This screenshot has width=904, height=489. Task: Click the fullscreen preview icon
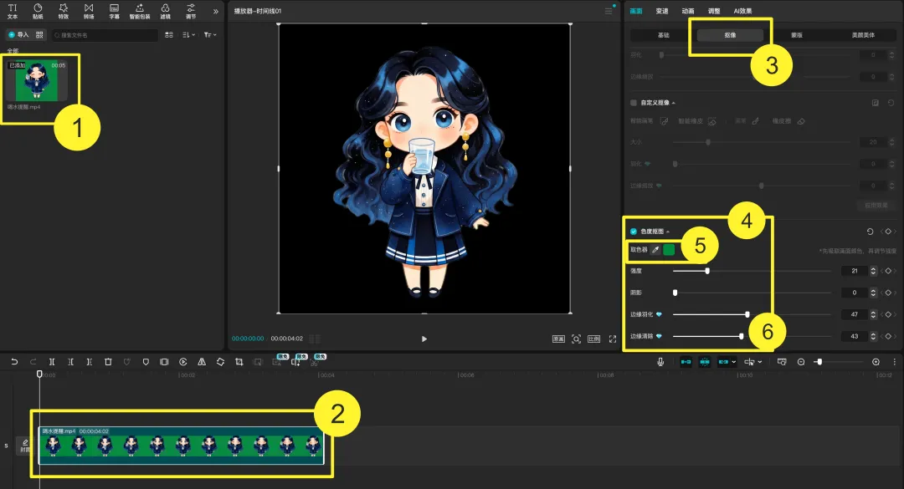[x=612, y=339]
